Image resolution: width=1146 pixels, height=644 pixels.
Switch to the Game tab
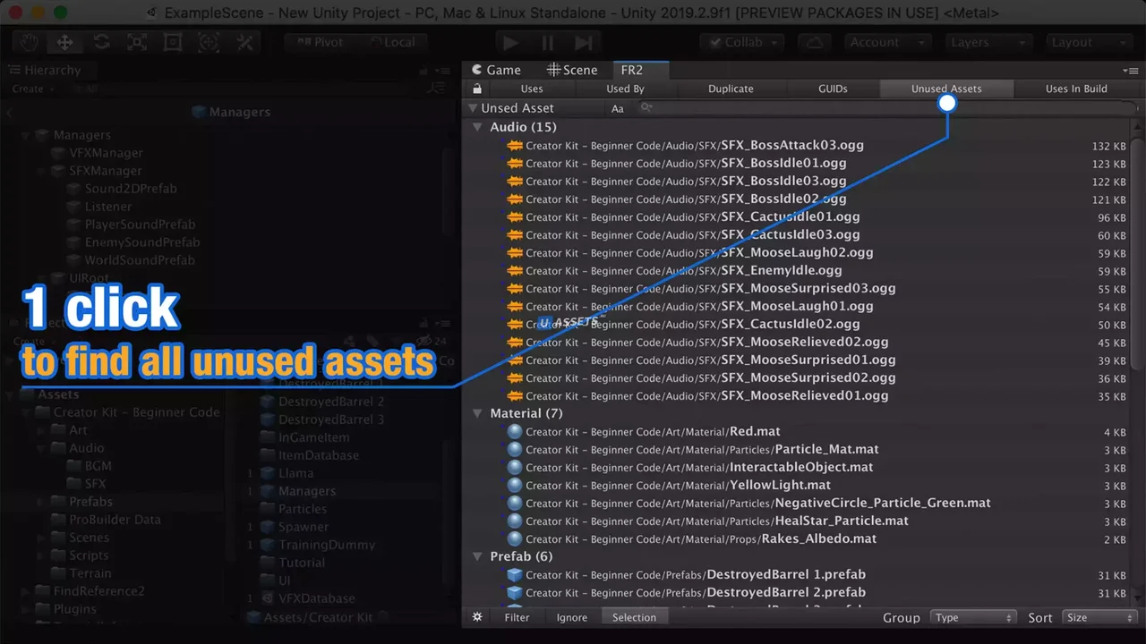tap(496, 70)
